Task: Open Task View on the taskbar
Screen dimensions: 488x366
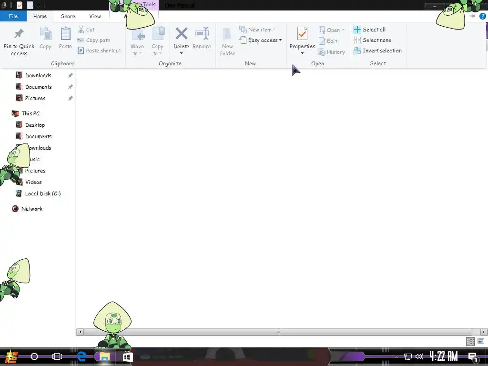Action: point(57,356)
